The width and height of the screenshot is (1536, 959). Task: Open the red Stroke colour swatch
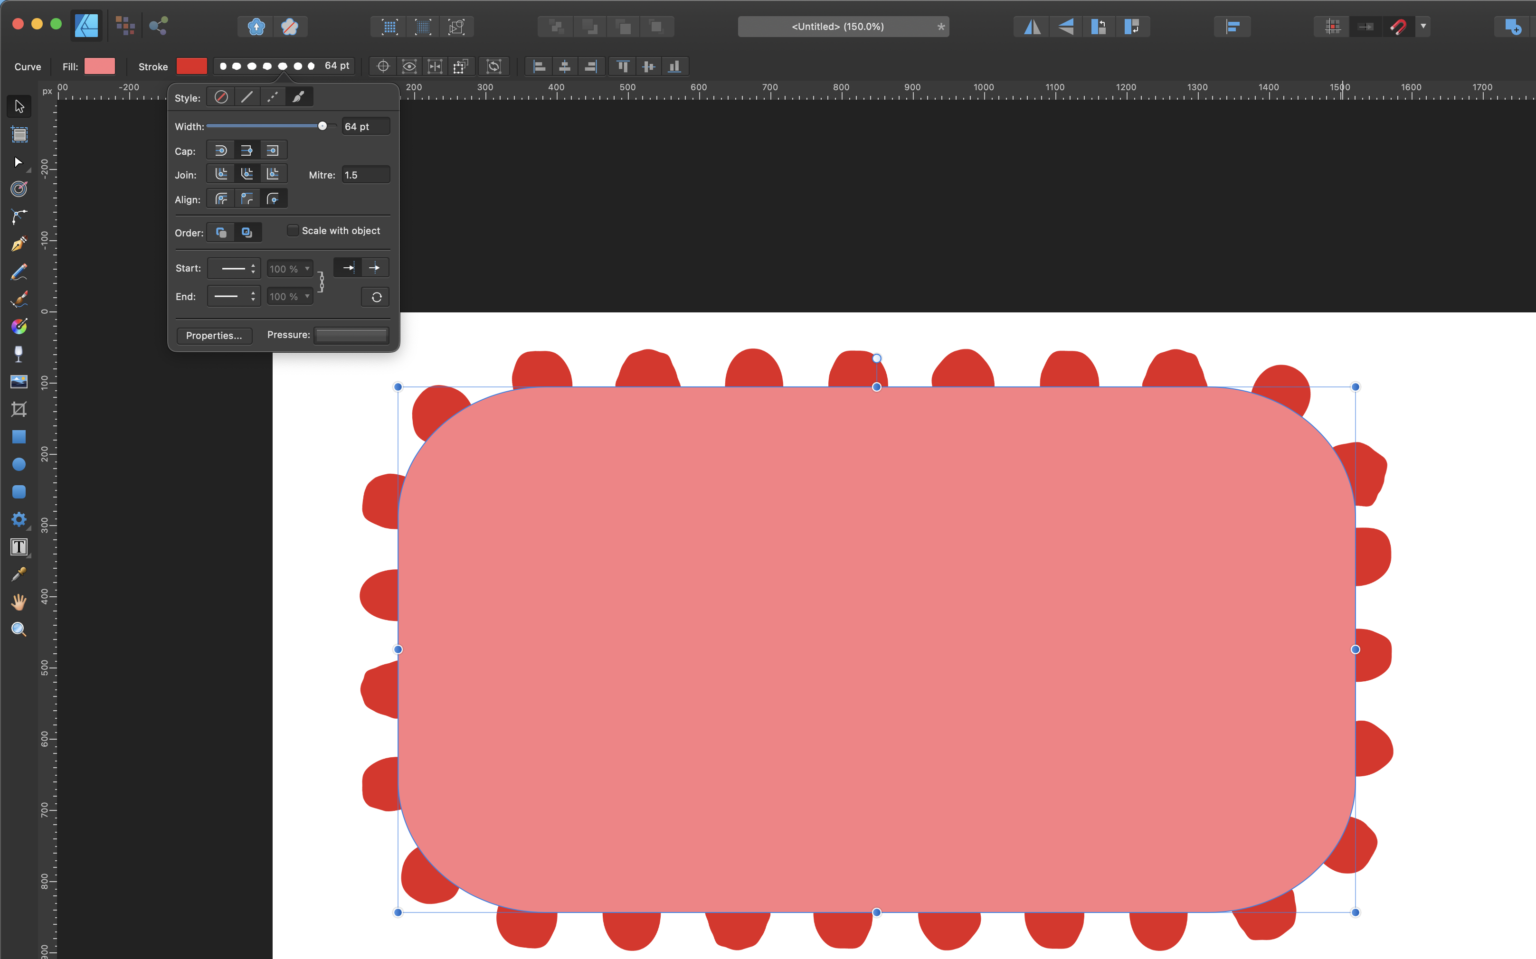point(191,66)
